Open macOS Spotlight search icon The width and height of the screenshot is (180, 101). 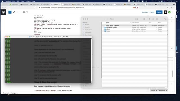point(159,1)
